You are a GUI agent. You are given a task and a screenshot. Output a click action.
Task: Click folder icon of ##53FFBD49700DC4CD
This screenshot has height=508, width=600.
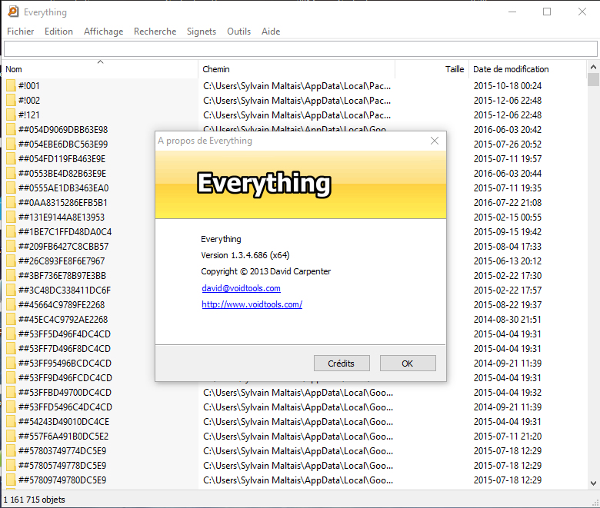[11, 392]
